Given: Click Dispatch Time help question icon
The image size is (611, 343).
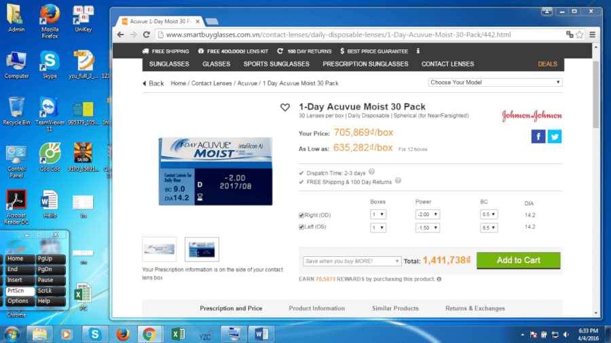Looking at the screenshot, I should (371, 173).
